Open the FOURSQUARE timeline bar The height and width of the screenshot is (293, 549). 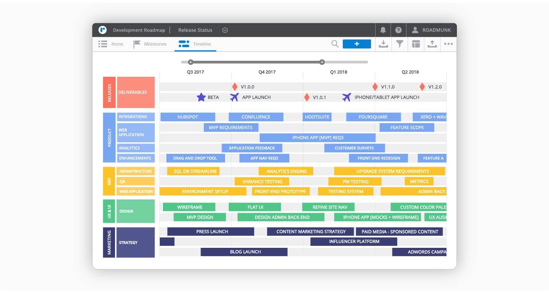373,117
